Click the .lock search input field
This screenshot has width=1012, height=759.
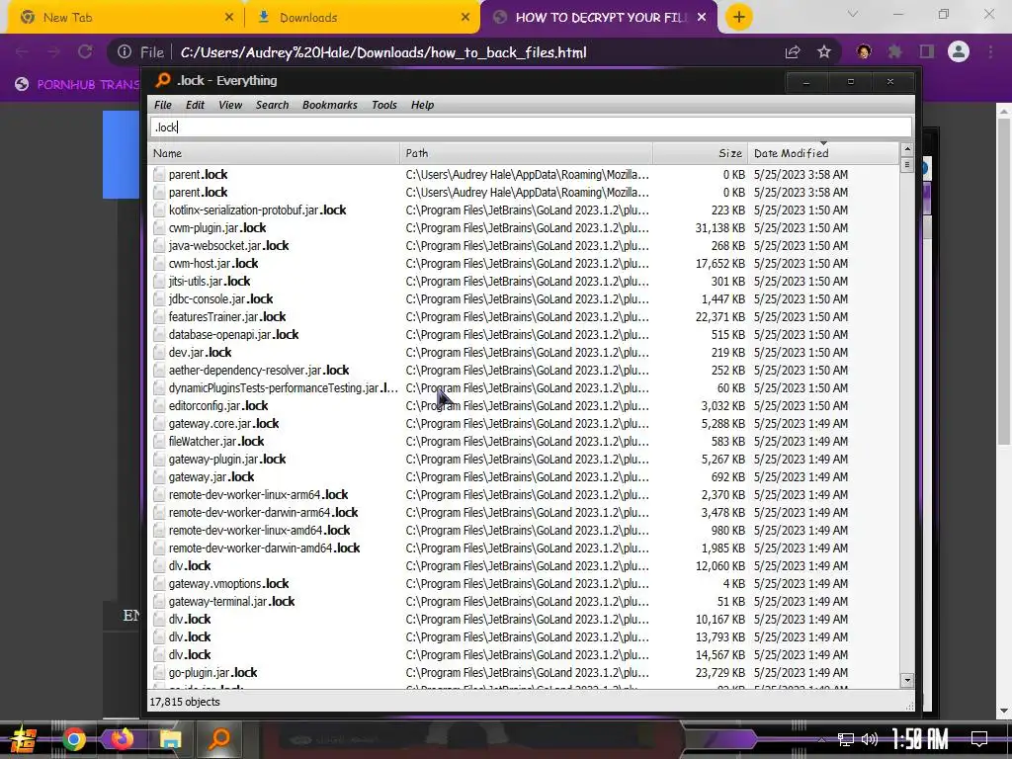click(531, 127)
